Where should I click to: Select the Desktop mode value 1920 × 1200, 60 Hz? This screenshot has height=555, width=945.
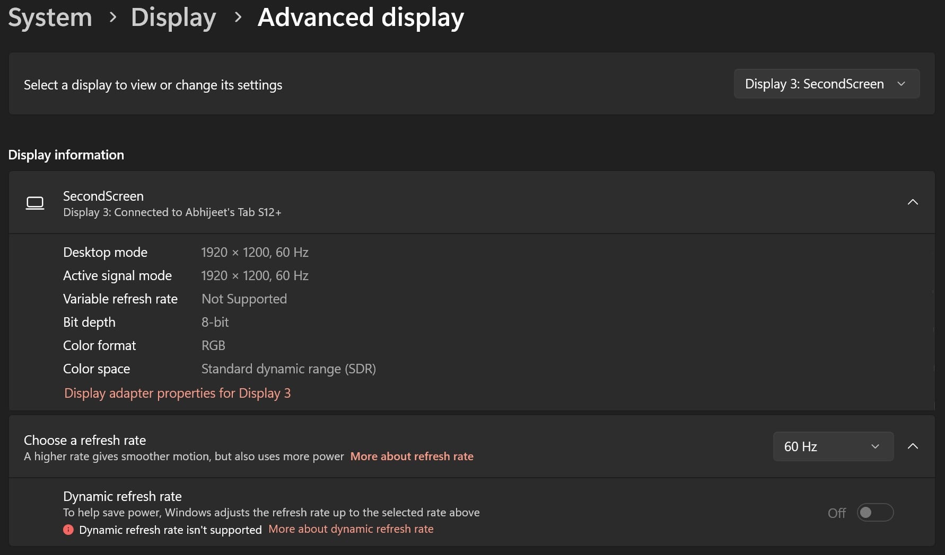255,253
